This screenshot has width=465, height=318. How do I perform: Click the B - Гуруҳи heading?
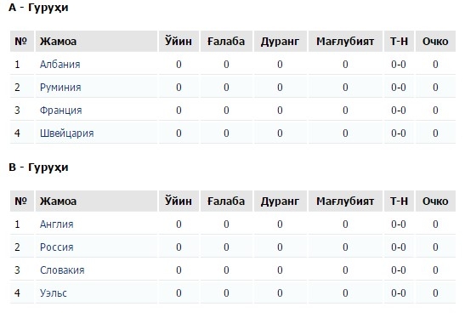tap(38, 168)
